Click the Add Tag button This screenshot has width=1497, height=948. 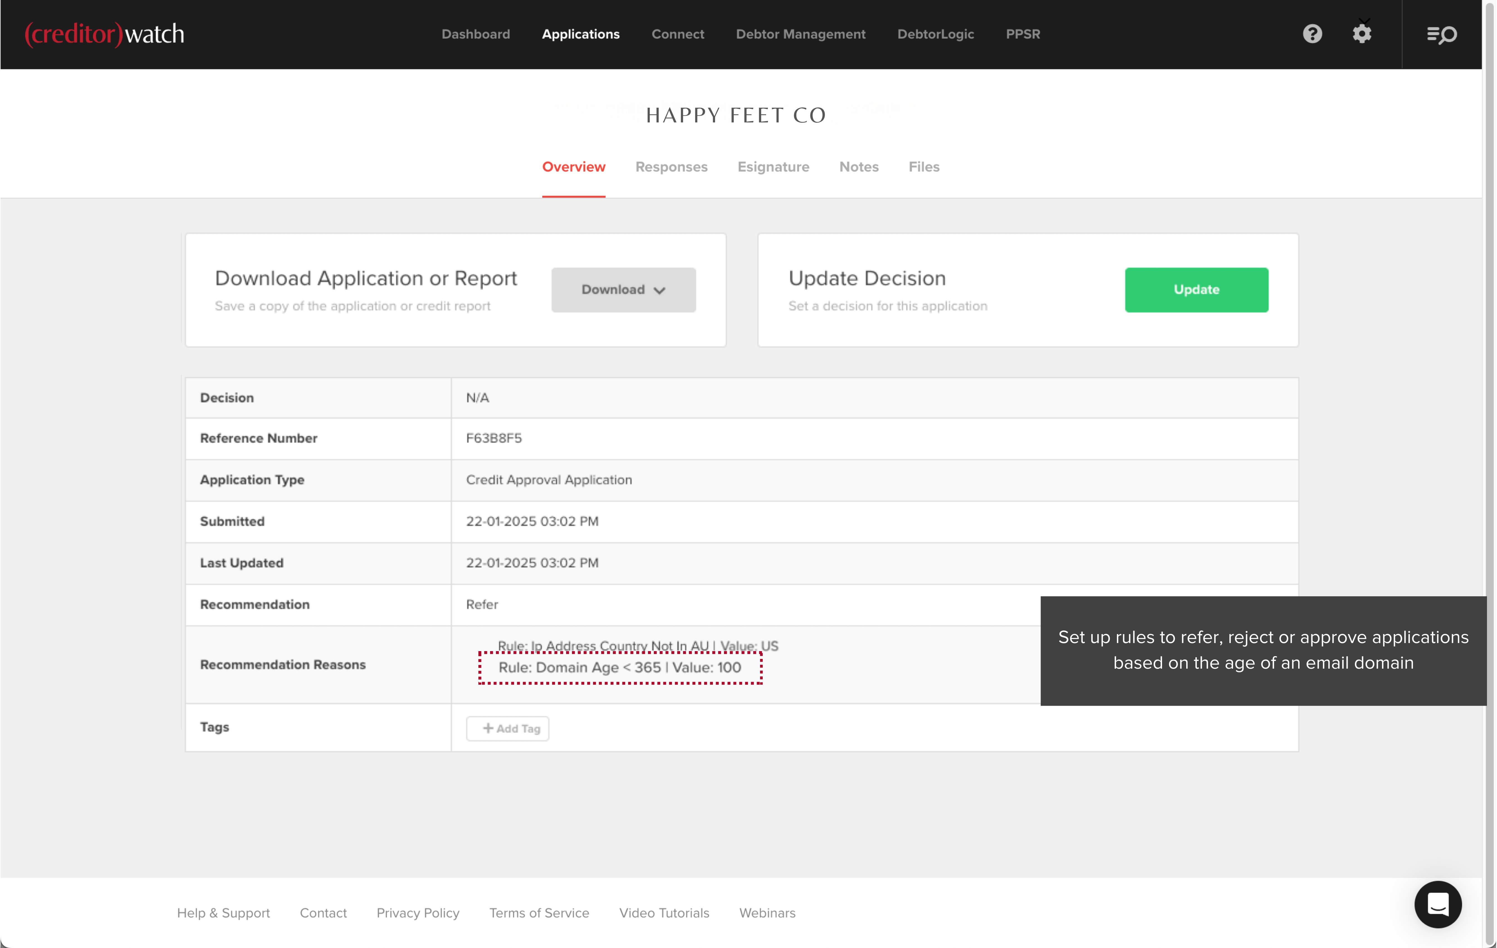tap(507, 728)
